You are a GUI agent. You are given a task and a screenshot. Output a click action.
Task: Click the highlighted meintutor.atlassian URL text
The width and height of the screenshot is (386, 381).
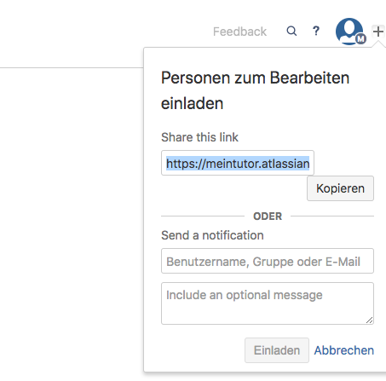pos(238,164)
